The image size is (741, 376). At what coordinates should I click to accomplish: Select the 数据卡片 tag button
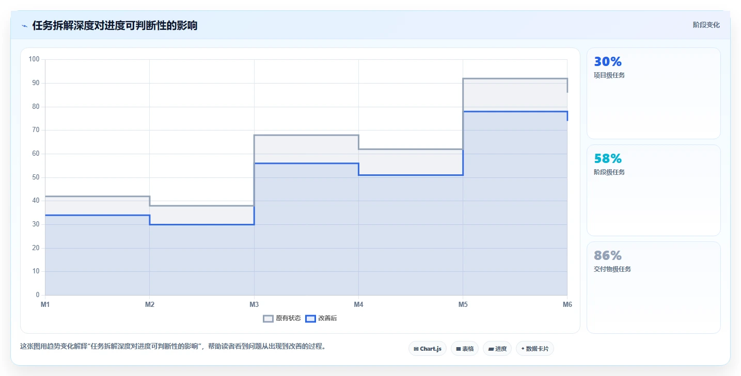[x=535, y=349]
